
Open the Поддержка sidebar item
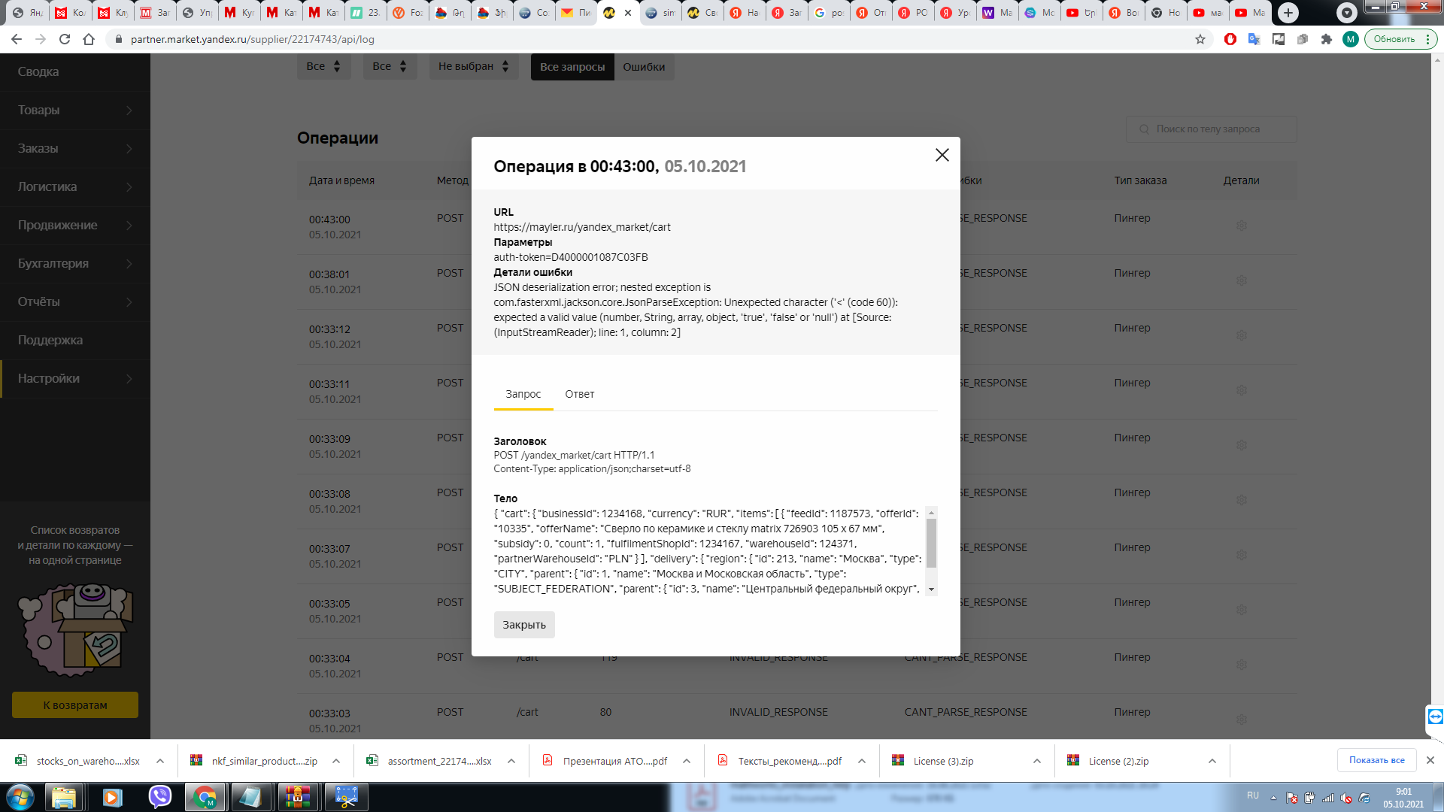[75, 340]
